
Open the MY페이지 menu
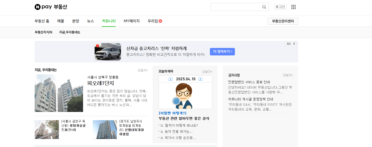tap(132, 21)
